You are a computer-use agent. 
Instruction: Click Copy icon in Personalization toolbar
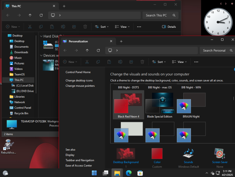point(98,62)
